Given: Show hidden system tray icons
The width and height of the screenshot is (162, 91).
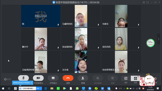Looking at the screenshot, I should coord(124,88).
